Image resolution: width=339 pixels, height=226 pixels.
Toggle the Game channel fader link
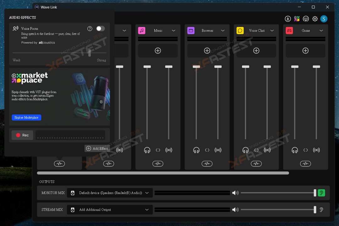(305, 150)
